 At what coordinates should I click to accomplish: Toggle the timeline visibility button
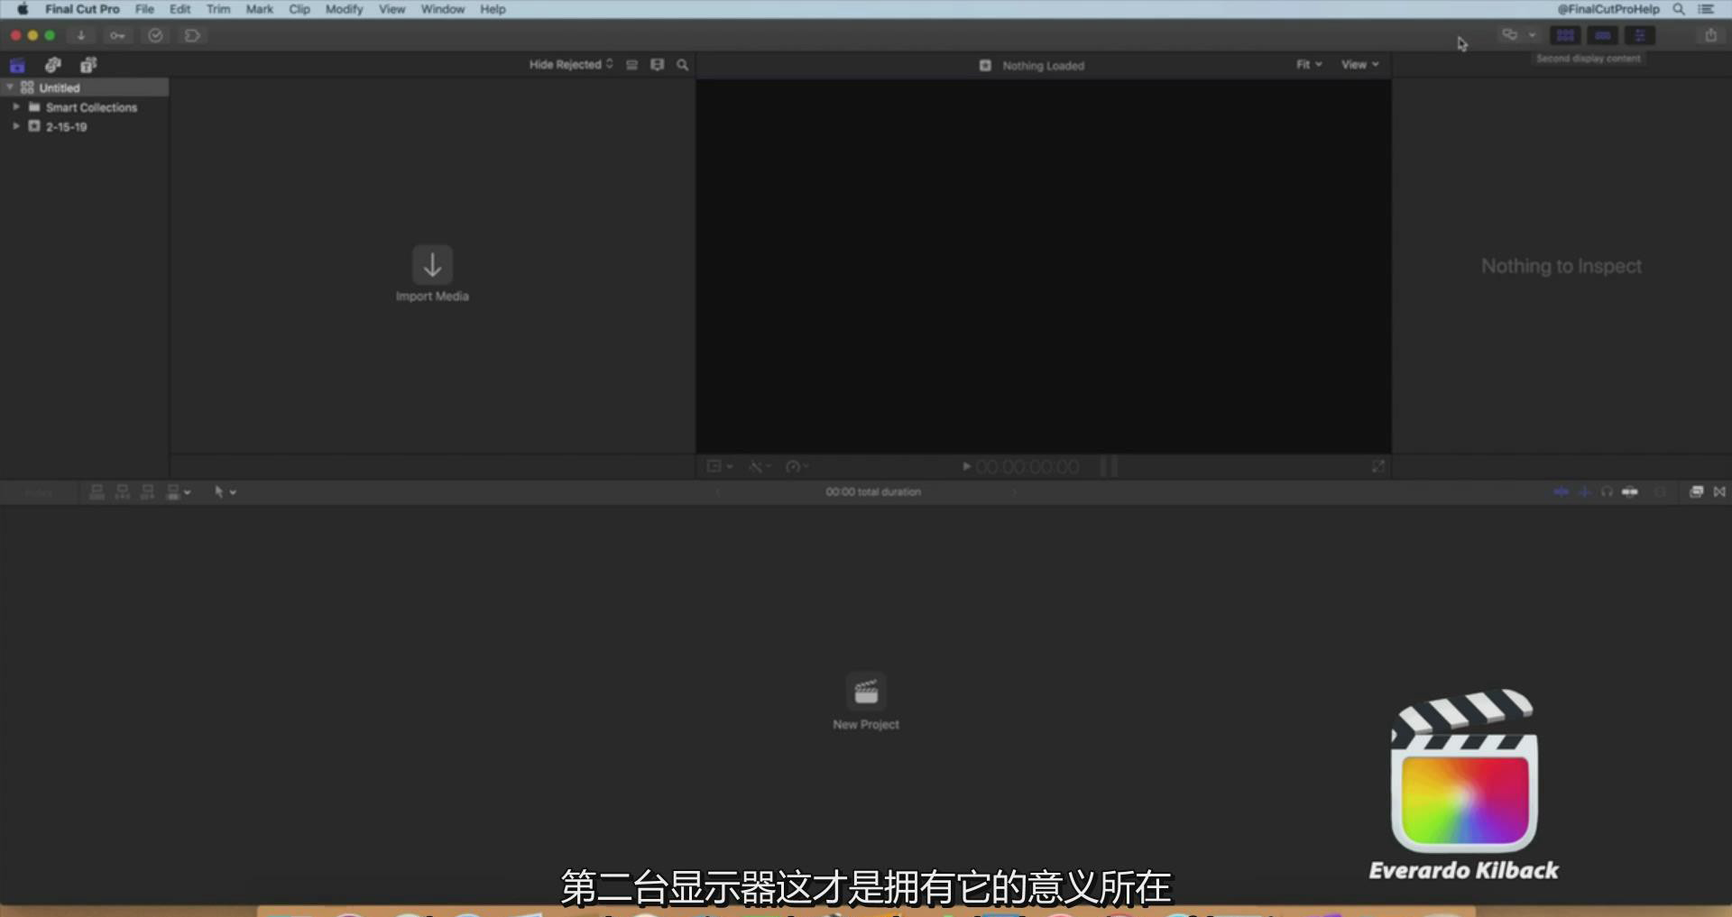pos(1602,35)
